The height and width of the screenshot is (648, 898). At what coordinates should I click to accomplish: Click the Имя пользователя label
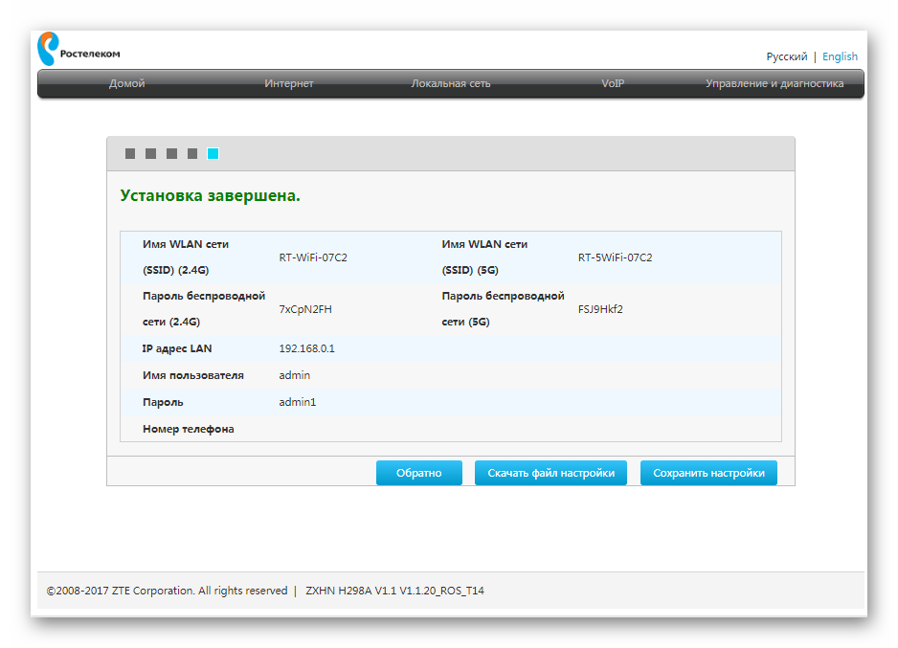[193, 375]
